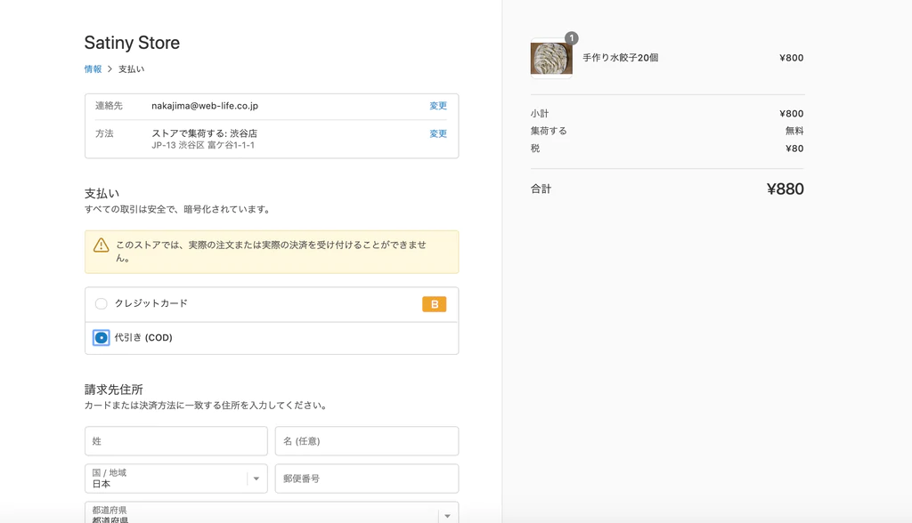Select the クレジットカード payment option

102,303
